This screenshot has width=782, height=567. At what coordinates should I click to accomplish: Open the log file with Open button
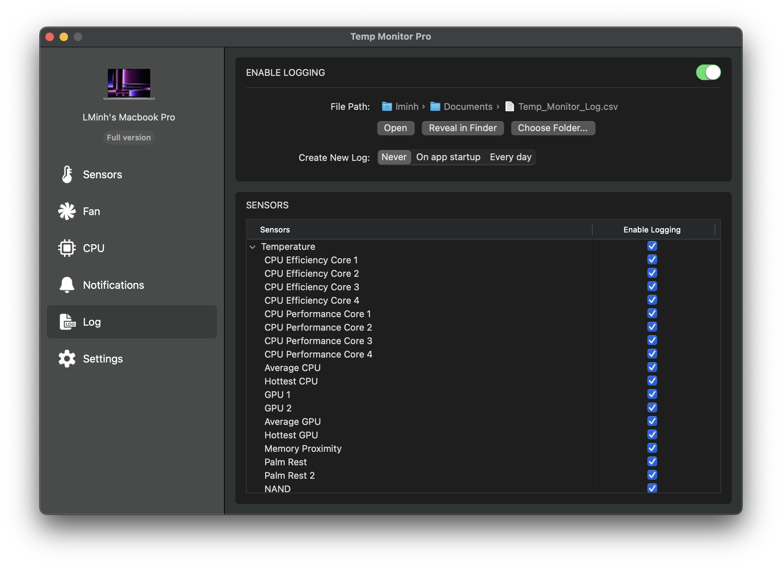(396, 128)
